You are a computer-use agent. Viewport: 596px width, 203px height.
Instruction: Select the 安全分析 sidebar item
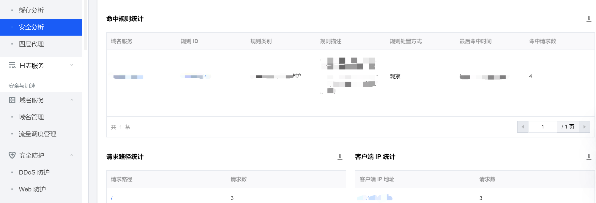[x=41, y=27]
